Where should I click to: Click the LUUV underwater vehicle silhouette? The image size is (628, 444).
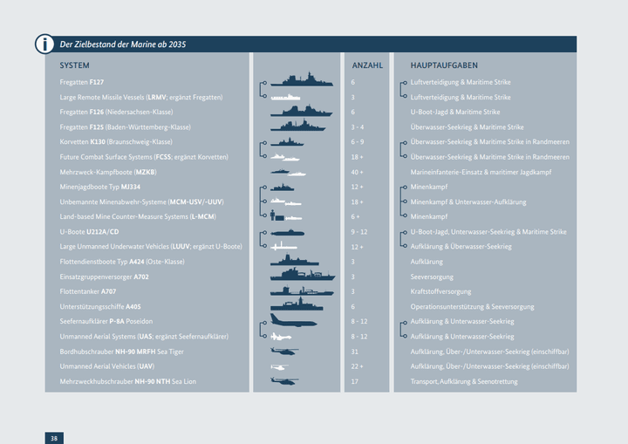click(x=283, y=247)
